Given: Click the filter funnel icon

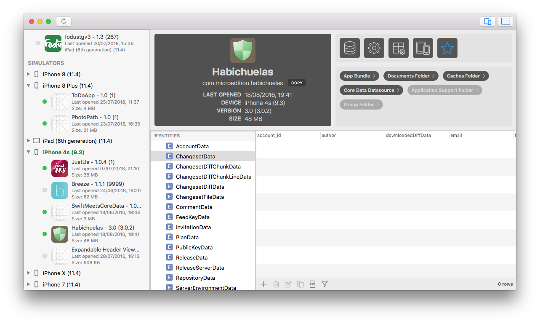Looking at the screenshot, I should click(325, 284).
